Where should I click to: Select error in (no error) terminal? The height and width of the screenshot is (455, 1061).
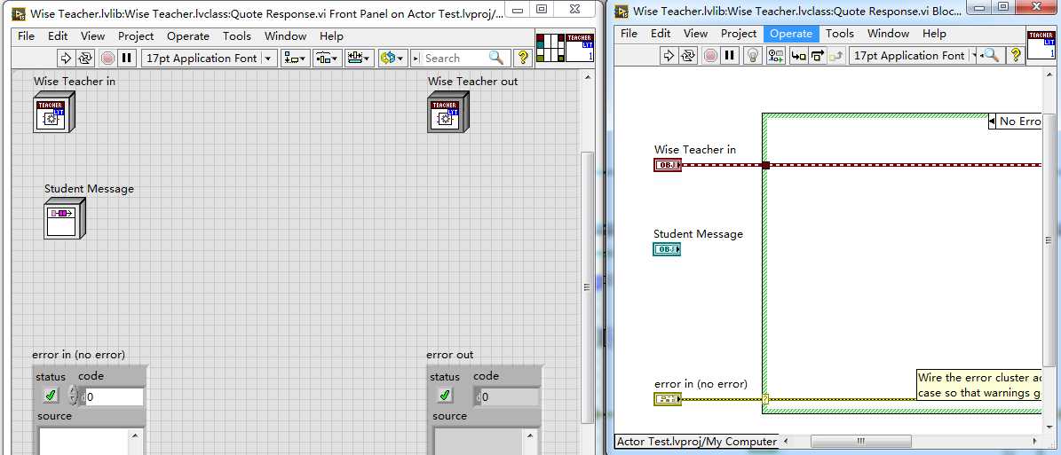point(667,399)
